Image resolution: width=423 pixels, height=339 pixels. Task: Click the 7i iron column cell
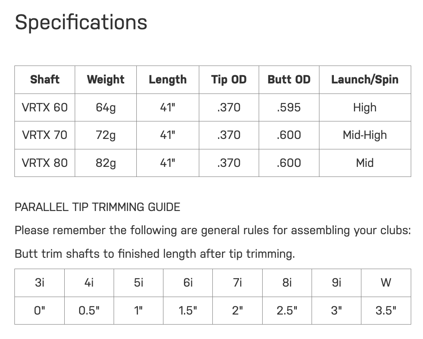(x=237, y=283)
